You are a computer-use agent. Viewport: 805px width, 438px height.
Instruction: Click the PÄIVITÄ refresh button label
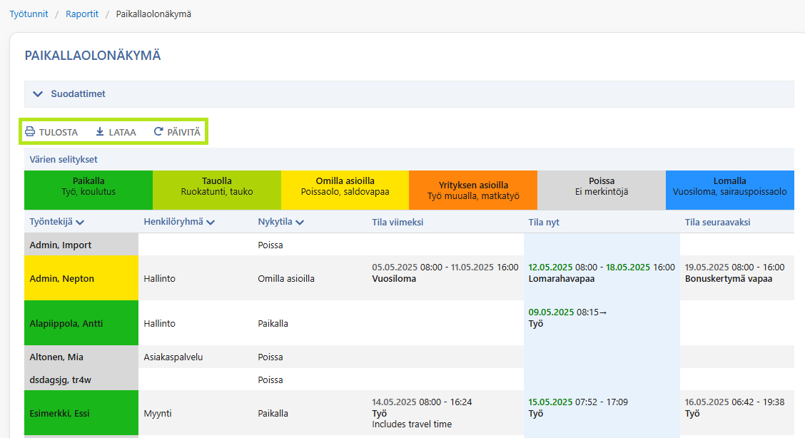[x=184, y=132]
